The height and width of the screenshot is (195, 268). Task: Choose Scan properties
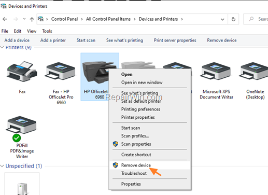150,144
